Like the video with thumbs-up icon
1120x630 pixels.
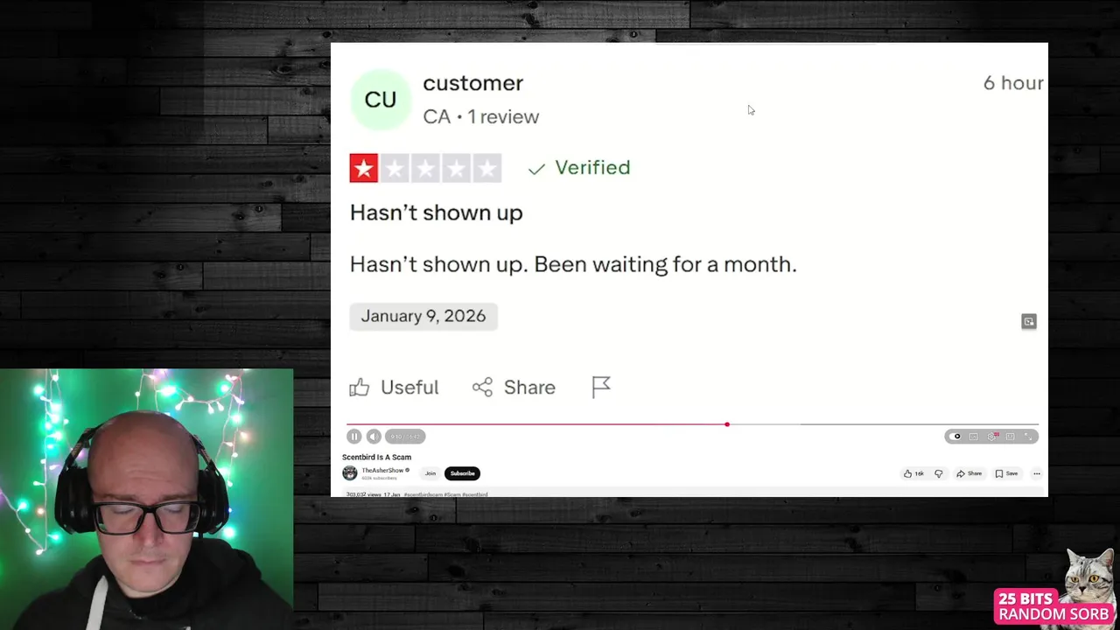point(913,473)
